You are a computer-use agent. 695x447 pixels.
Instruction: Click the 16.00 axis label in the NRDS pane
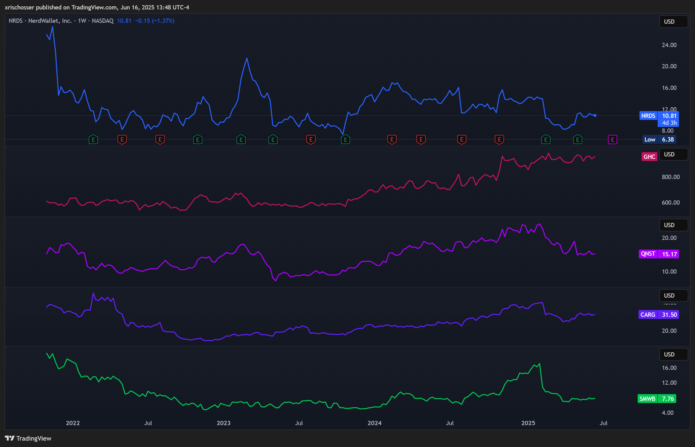[669, 88]
